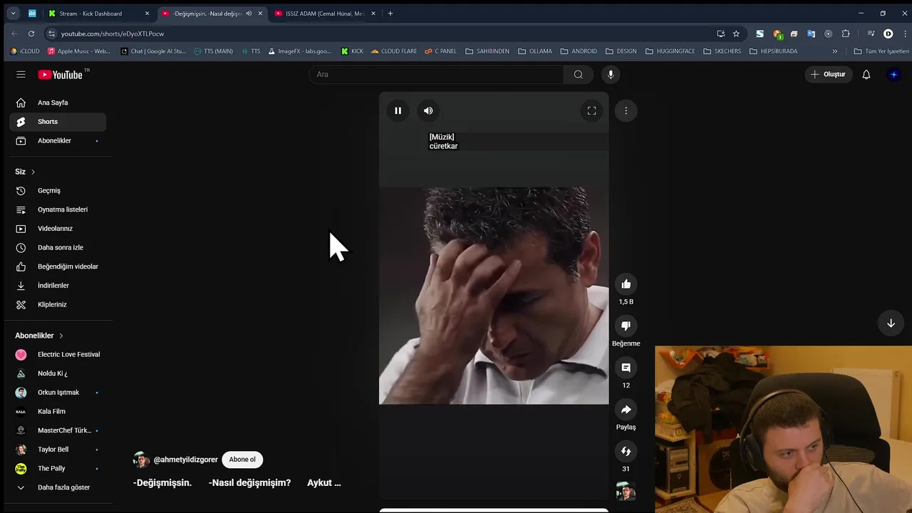Screen dimensions: 912x513
Task: Open the Apple Music bookmark
Action: click(x=78, y=51)
